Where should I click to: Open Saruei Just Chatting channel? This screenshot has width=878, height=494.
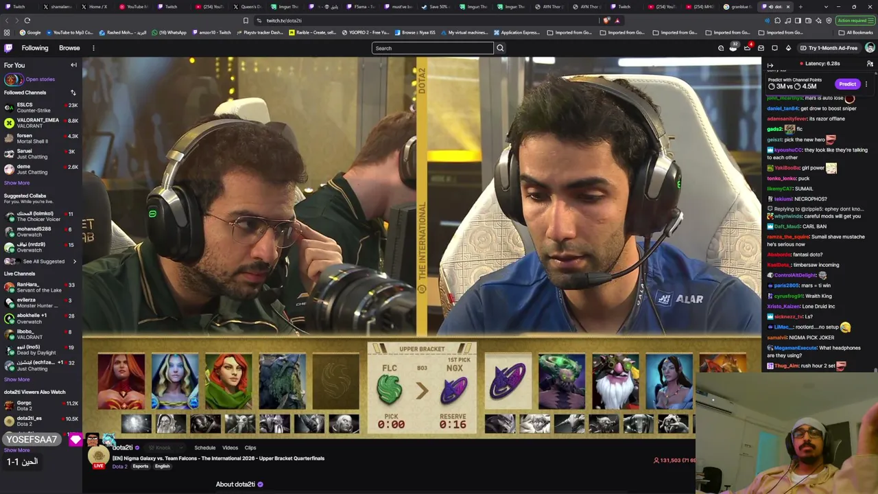[41, 154]
